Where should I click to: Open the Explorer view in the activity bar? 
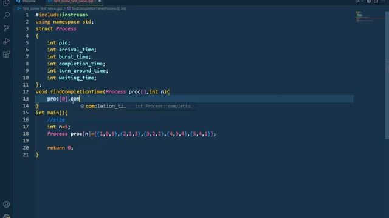pos(6,2)
